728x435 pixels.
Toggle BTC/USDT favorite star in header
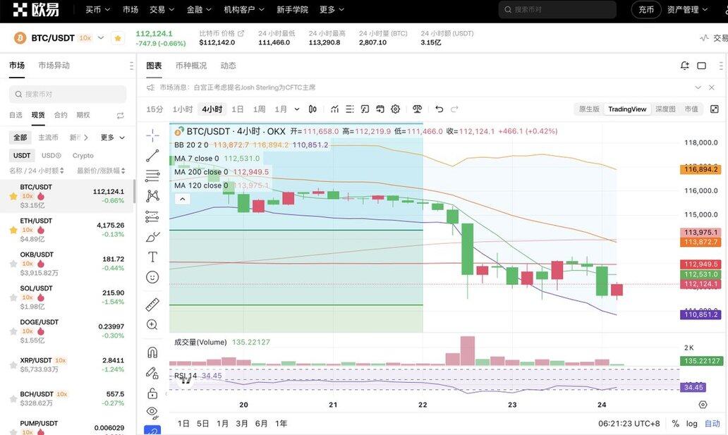coord(118,38)
